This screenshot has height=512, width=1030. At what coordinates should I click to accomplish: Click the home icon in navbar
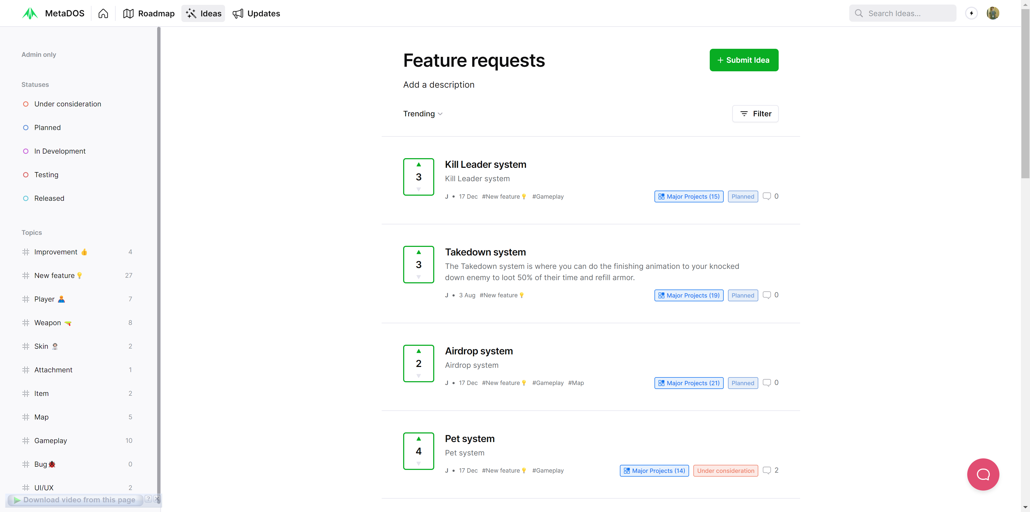click(103, 14)
